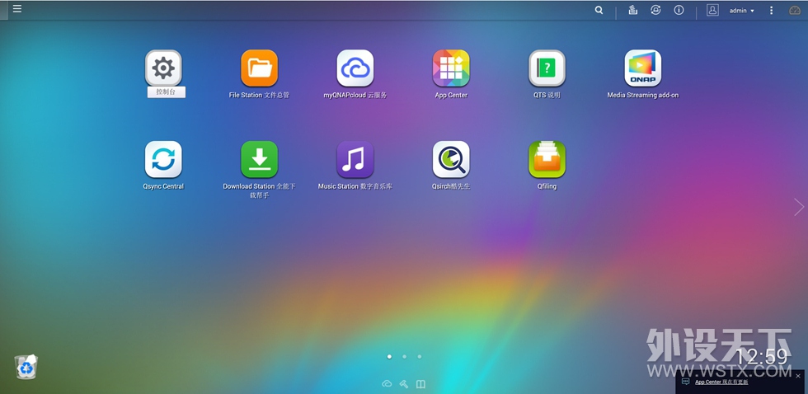Click the Qsync Central label text

click(163, 186)
